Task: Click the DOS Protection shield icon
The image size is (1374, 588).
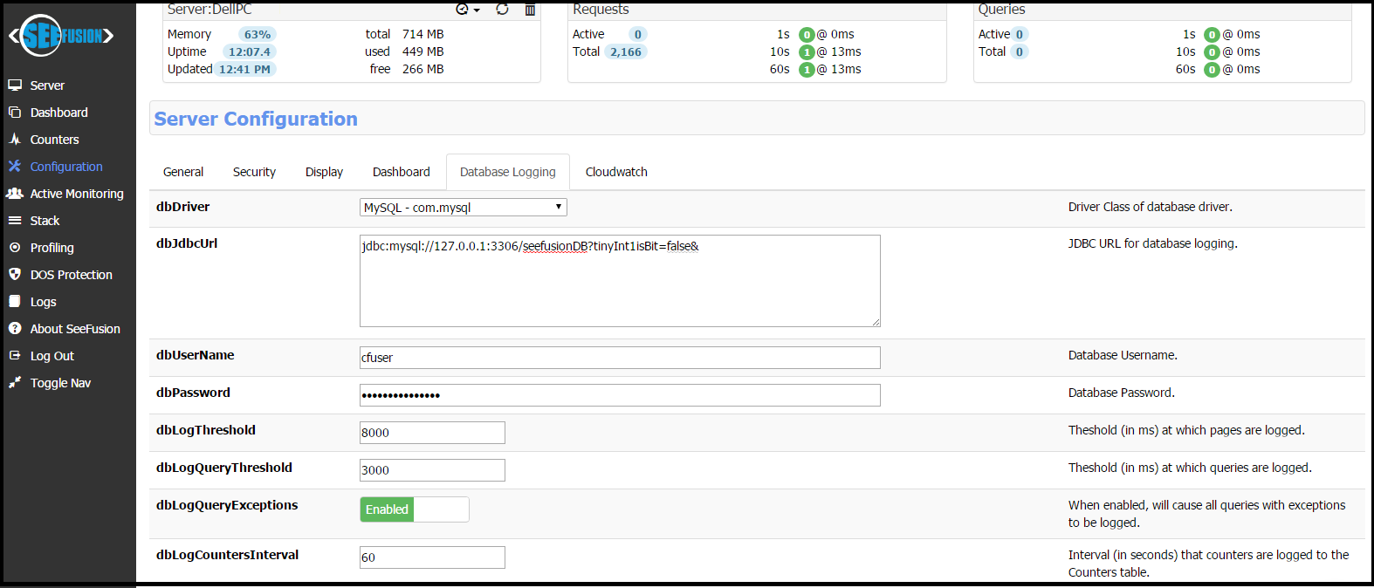Action: tap(15, 275)
